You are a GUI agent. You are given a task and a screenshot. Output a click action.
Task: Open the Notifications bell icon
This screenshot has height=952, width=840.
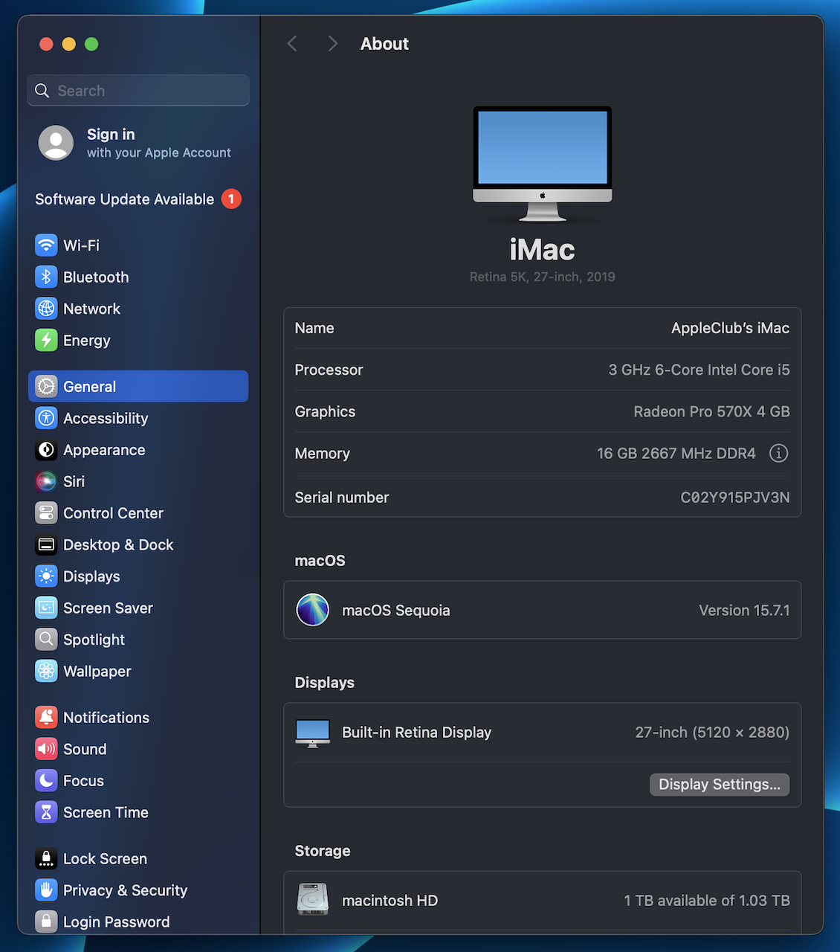46,718
